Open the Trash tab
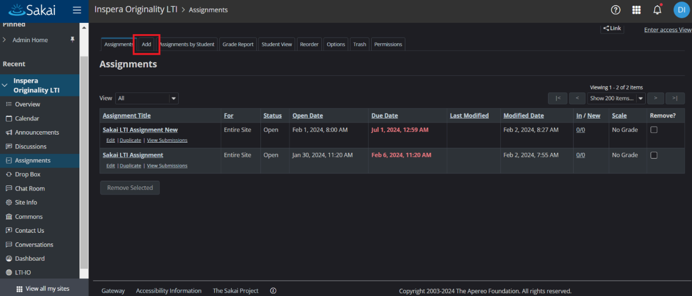This screenshot has height=296, width=692. point(360,44)
